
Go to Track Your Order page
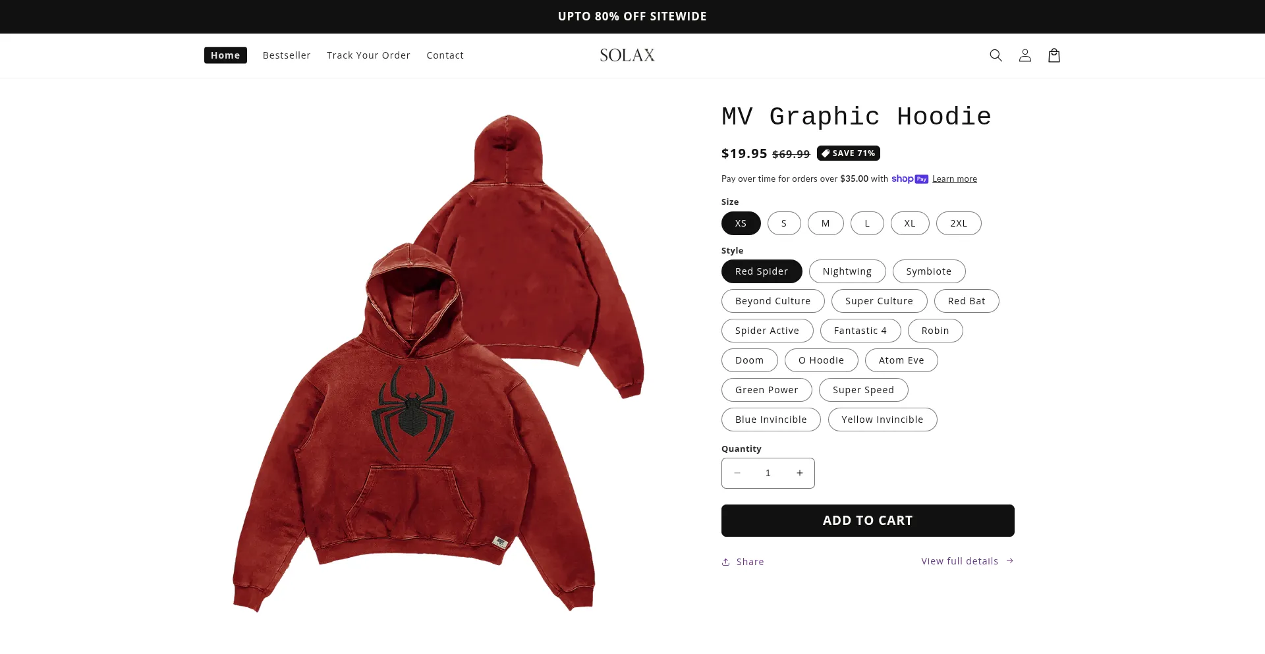click(368, 55)
